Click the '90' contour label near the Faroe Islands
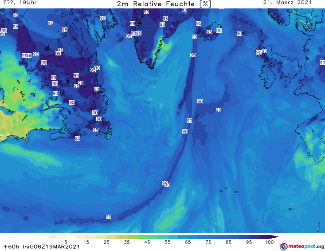The height and width of the screenshot is (251, 325). click(239, 34)
